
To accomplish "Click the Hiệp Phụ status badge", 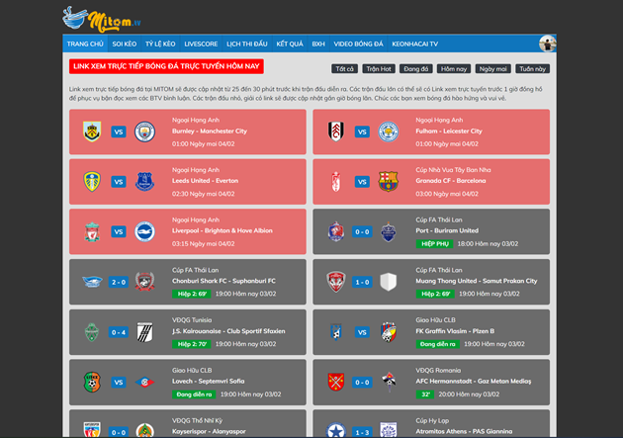I will [434, 243].
